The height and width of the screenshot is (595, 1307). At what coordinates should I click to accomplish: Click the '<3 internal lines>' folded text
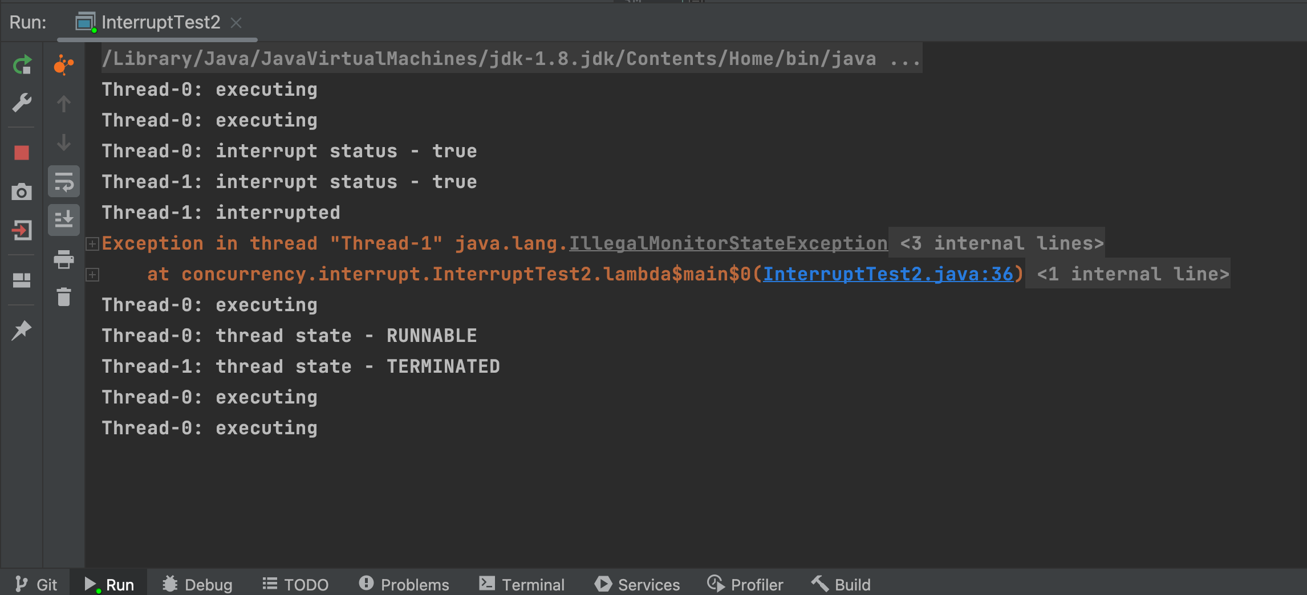pos(1002,243)
